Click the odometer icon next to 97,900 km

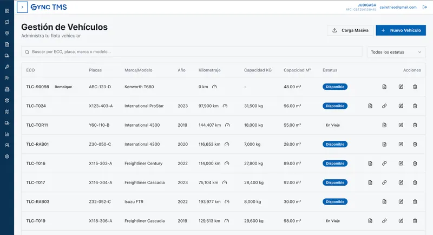[x=225, y=106]
